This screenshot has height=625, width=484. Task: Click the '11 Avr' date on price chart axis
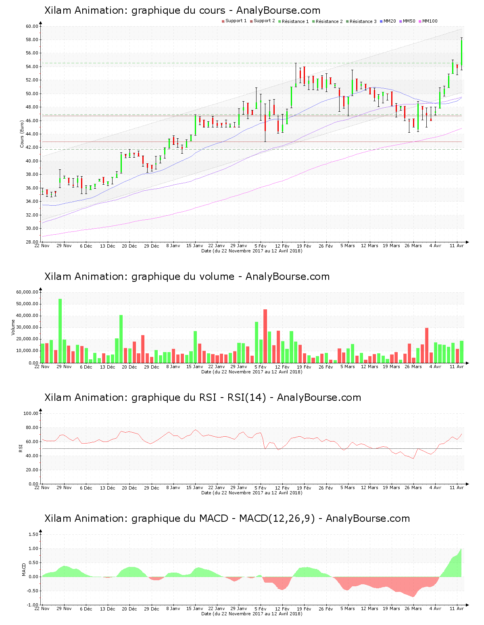point(457,246)
